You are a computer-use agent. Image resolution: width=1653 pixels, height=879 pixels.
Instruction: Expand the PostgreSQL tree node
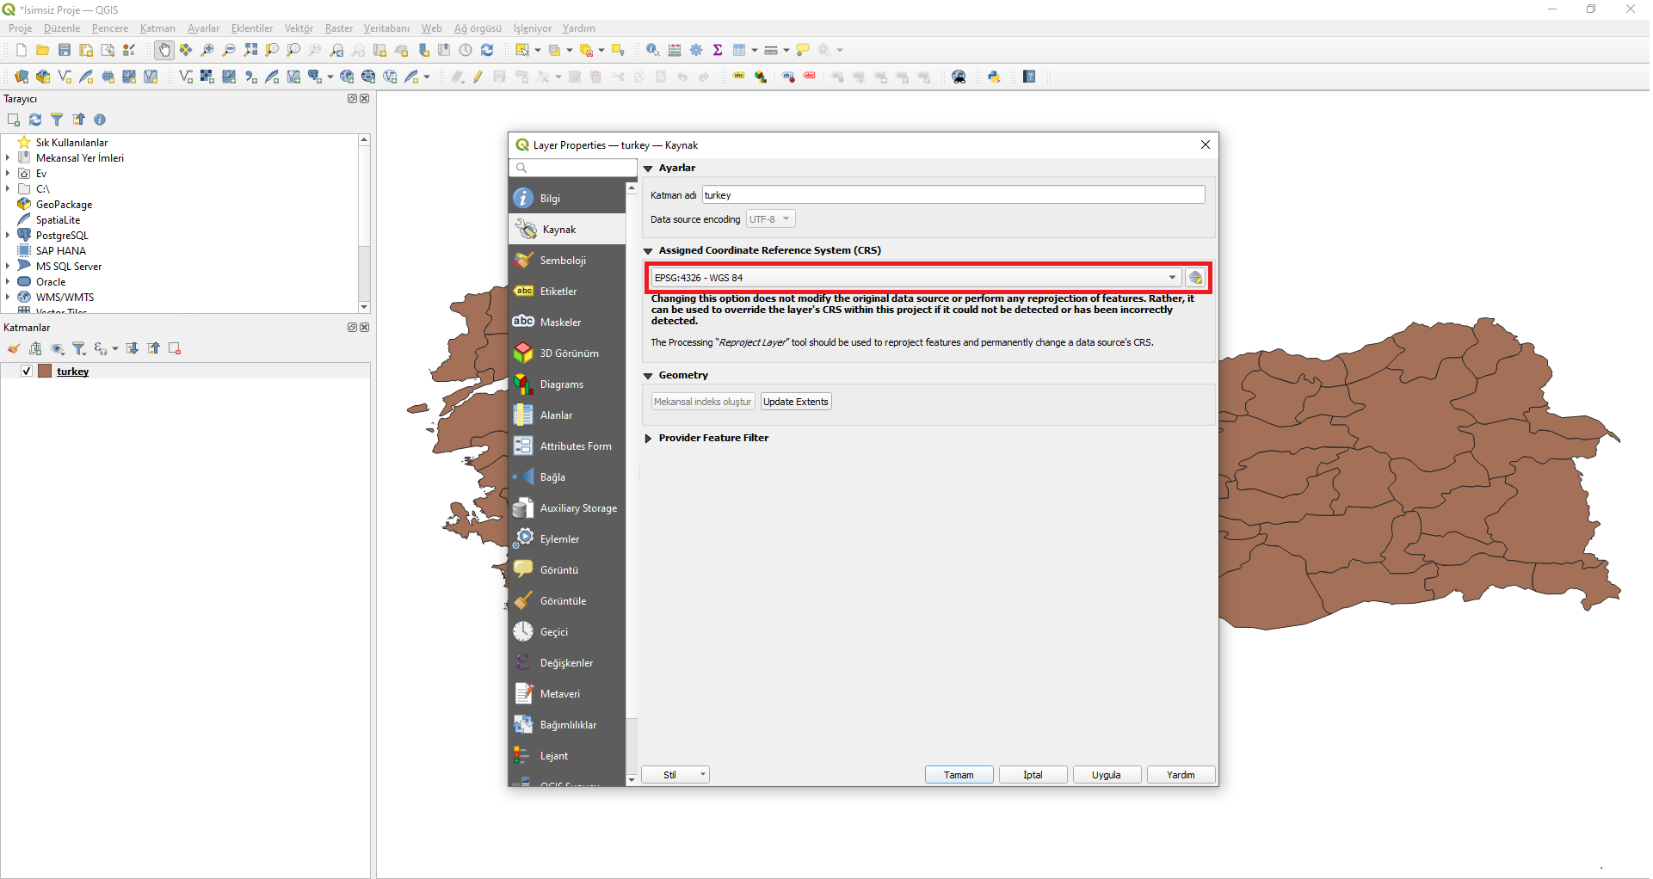(8, 235)
